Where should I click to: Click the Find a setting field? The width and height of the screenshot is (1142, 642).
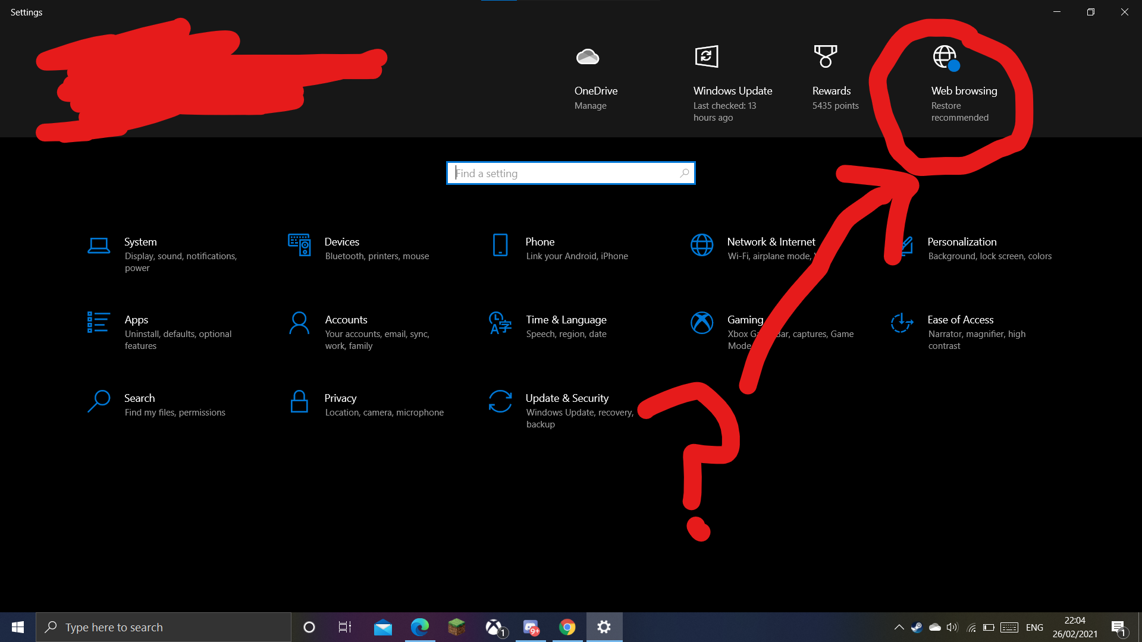pos(571,173)
